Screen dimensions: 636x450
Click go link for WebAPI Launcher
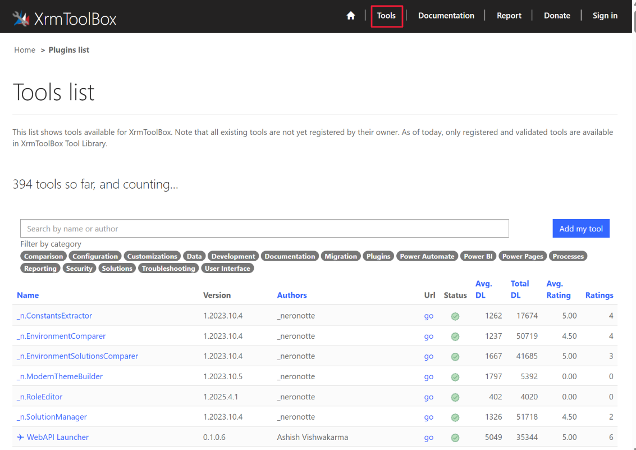point(429,438)
